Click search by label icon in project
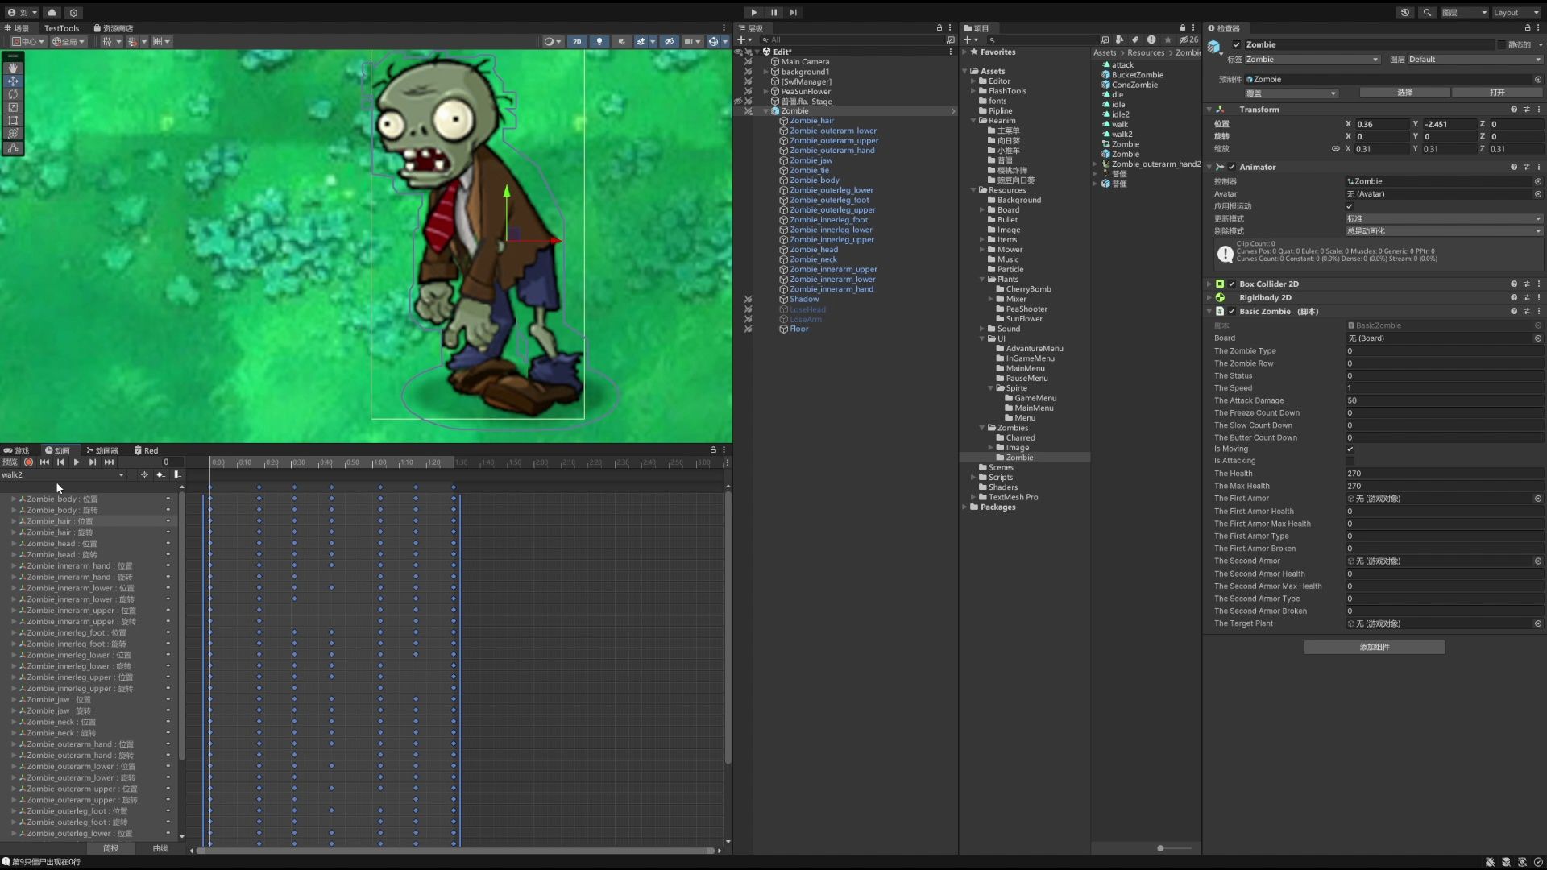Screen dimensions: 1547x870 coord(1135,39)
